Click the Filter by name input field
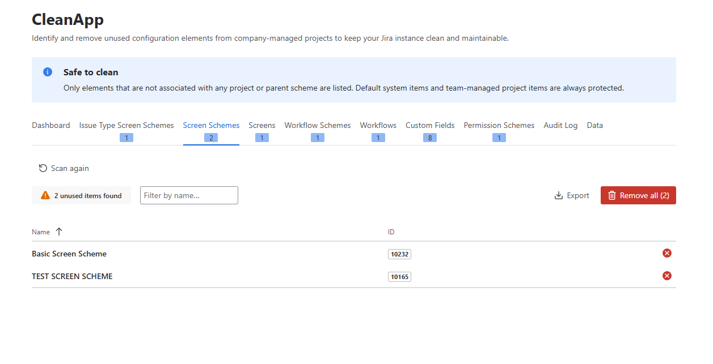 point(188,195)
